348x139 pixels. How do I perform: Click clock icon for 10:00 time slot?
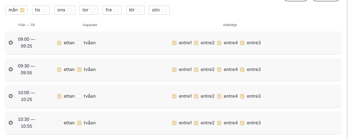[10, 96]
